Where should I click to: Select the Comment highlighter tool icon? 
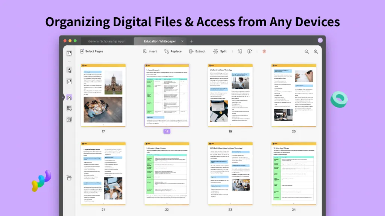[69, 70]
